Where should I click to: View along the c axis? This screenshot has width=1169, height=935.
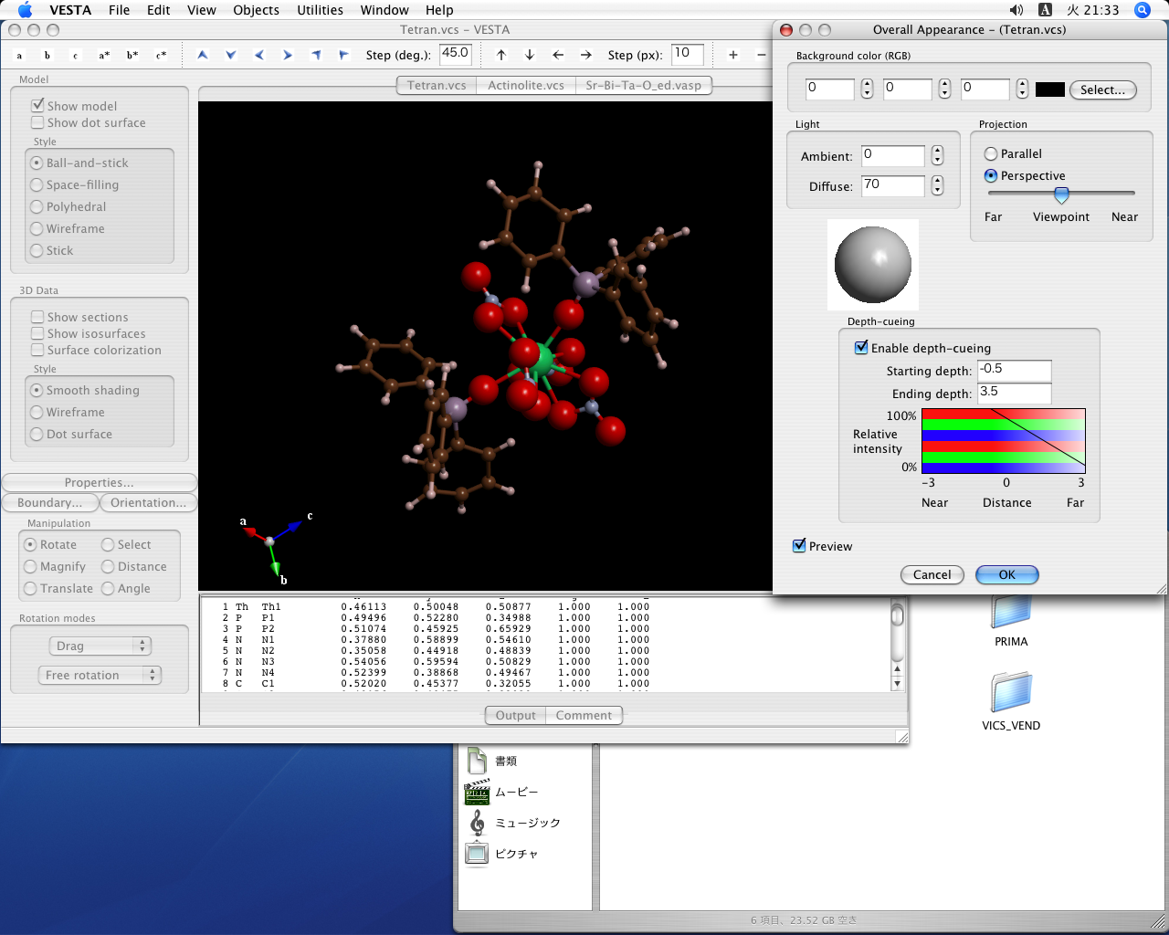(76, 56)
